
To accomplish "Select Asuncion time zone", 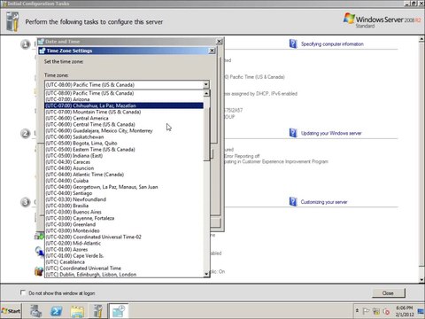I will click(124, 168).
